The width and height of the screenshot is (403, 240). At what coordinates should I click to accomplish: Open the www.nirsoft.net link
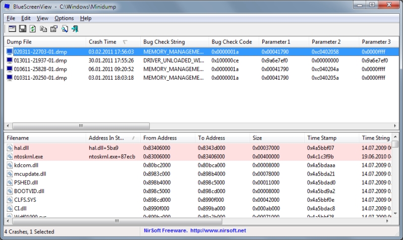pos(218,230)
